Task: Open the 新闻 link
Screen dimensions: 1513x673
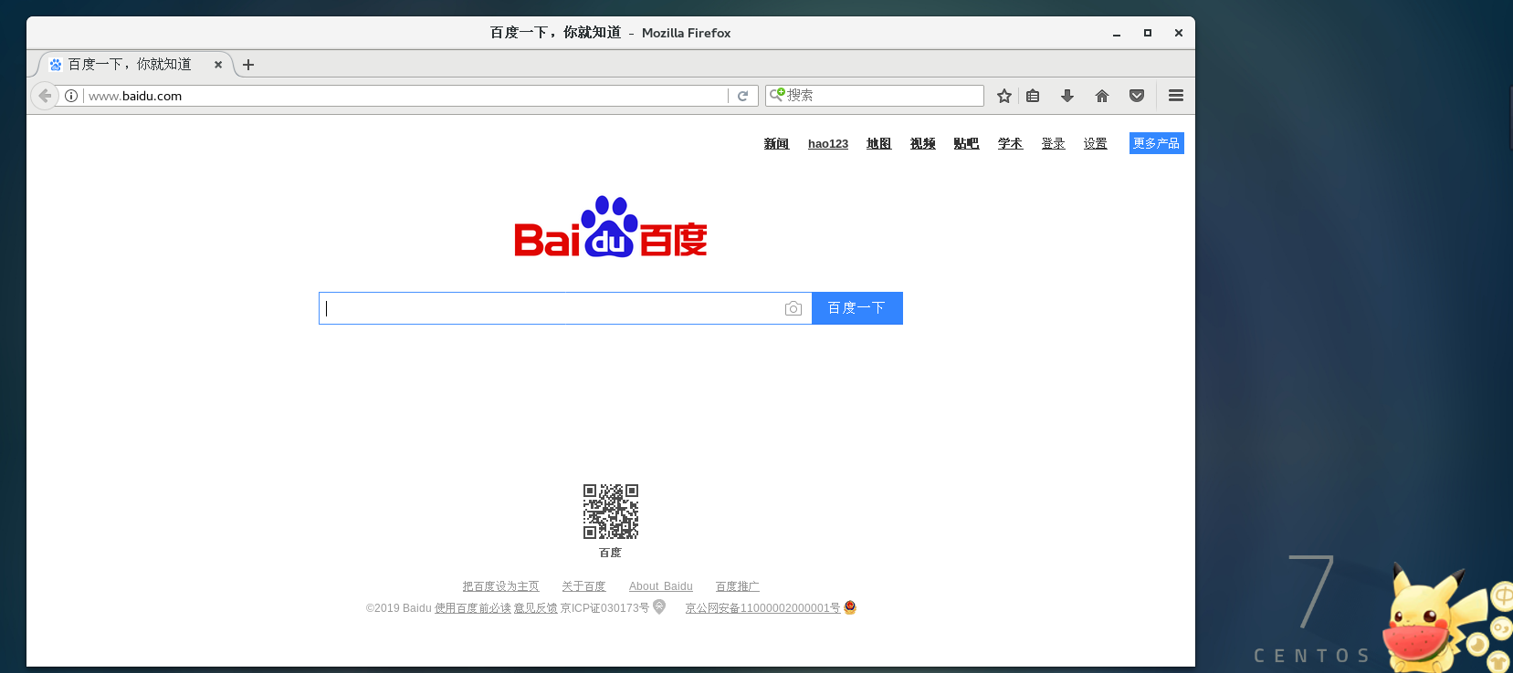Action: [776, 144]
